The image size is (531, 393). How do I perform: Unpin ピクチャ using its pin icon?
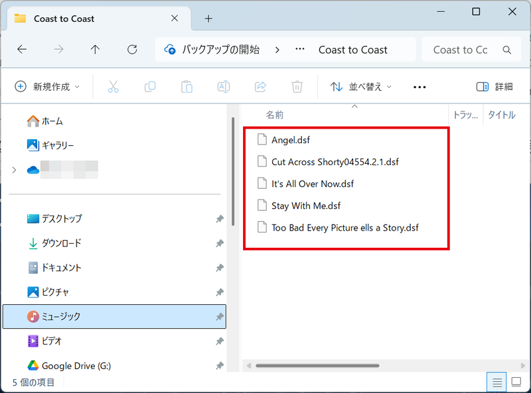tap(219, 292)
